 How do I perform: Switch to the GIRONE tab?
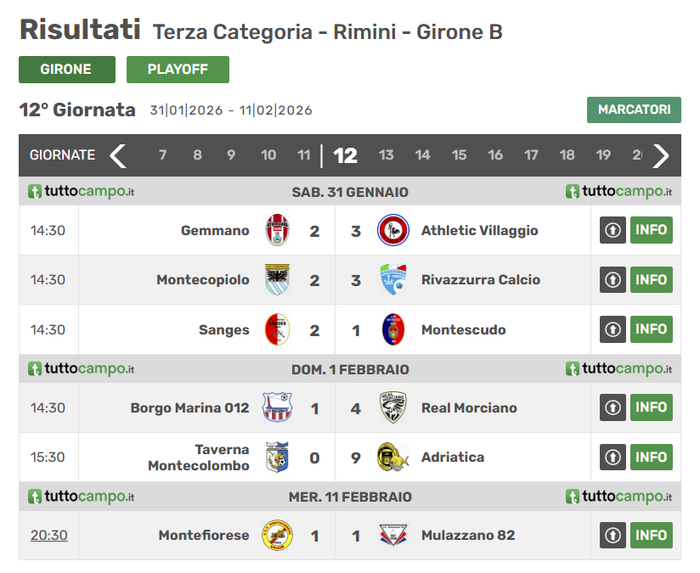67,70
